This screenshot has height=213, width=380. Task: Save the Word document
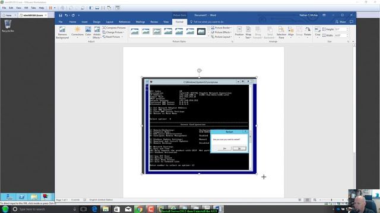pos(61,15)
